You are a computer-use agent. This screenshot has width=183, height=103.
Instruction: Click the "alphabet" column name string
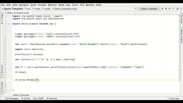[126, 67]
